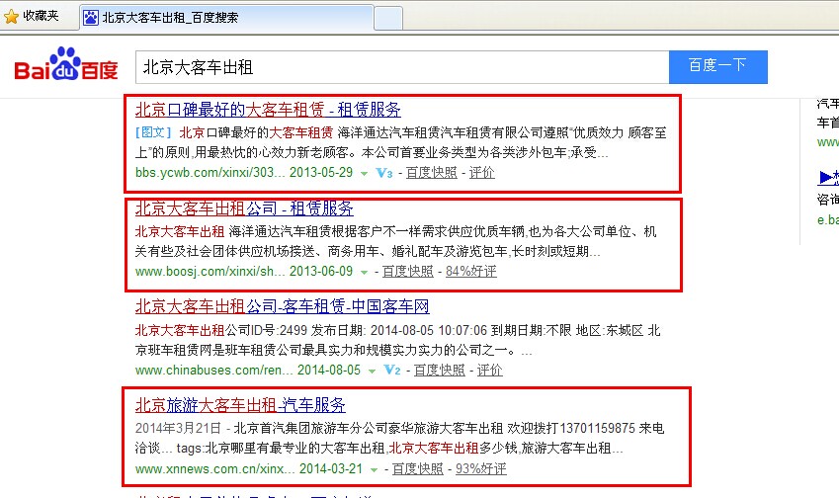Click 评价 link in bbs.ycwb.com result
This screenshot has width=839, height=498.
pos(481,173)
